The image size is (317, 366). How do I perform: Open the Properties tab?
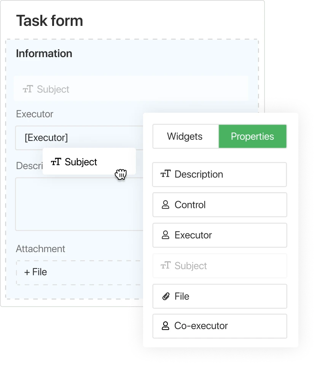pyautogui.click(x=252, y=136)
